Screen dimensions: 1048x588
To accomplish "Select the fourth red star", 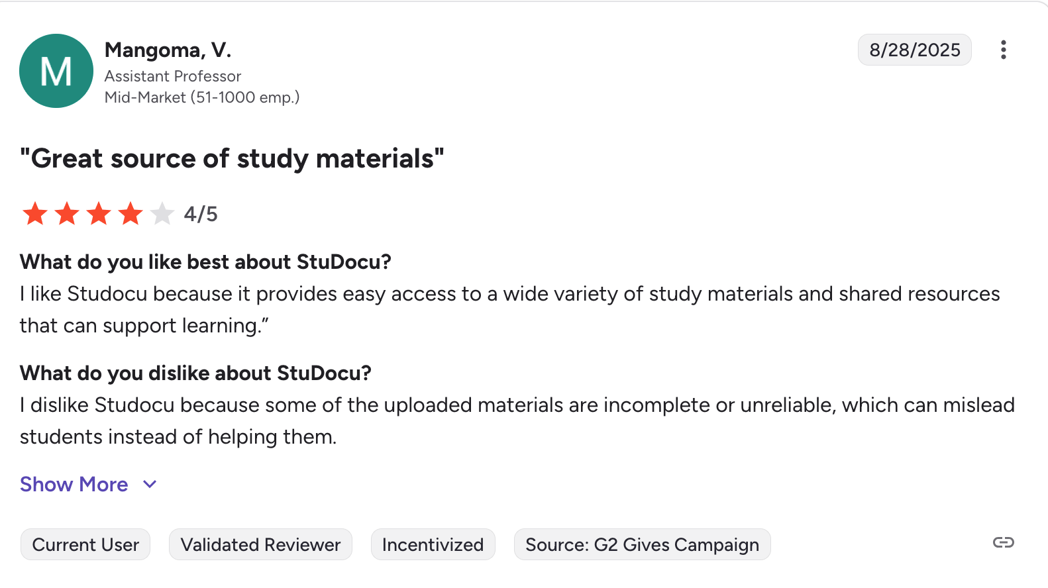I will (x=131, y=213).
